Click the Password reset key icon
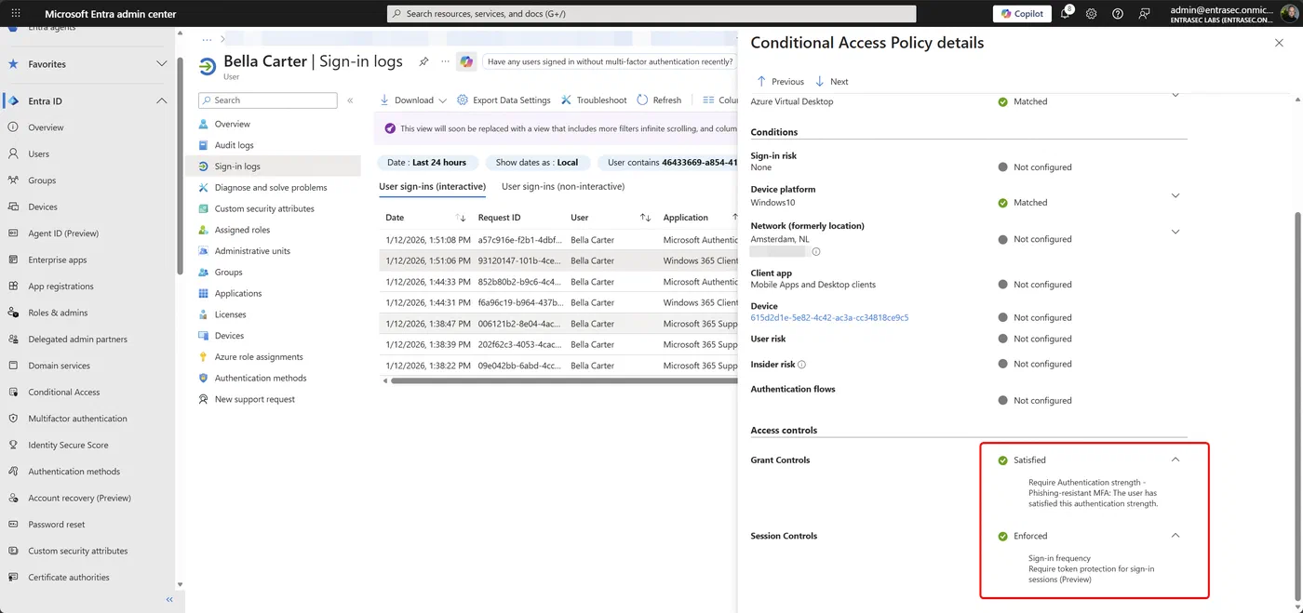1303x613 pixels. click(x=13, y=524)
